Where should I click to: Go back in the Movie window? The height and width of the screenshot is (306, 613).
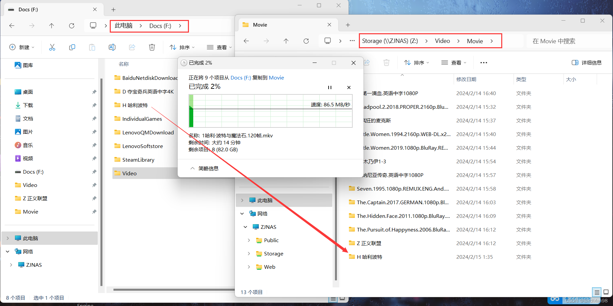[x=246, y=41]
